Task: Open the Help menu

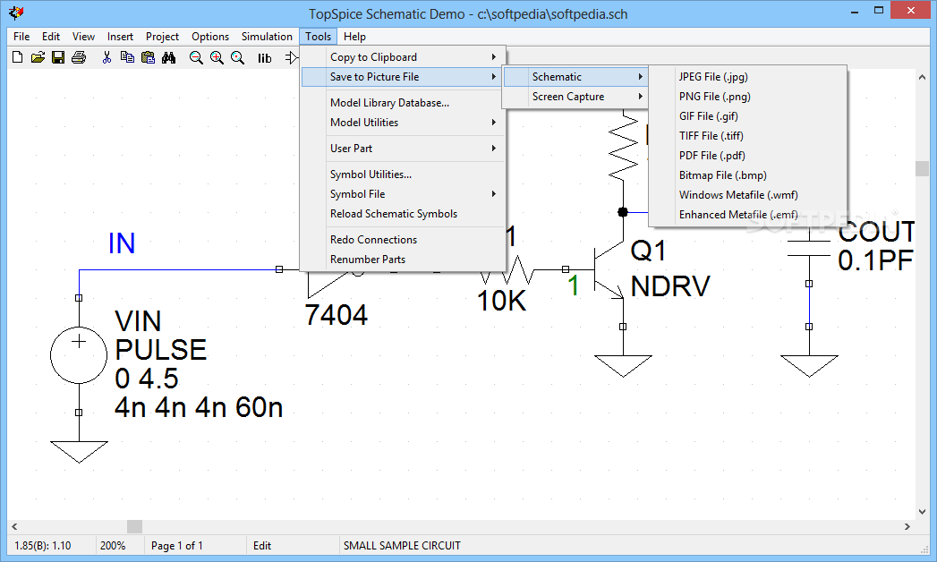Action: pos(354,37)
